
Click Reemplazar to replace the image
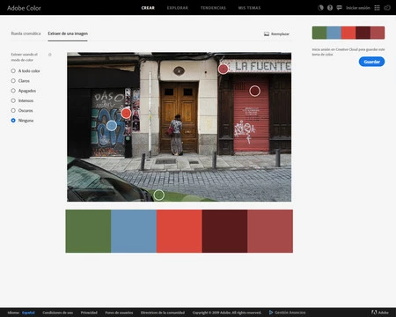click(x=280, y=34)
